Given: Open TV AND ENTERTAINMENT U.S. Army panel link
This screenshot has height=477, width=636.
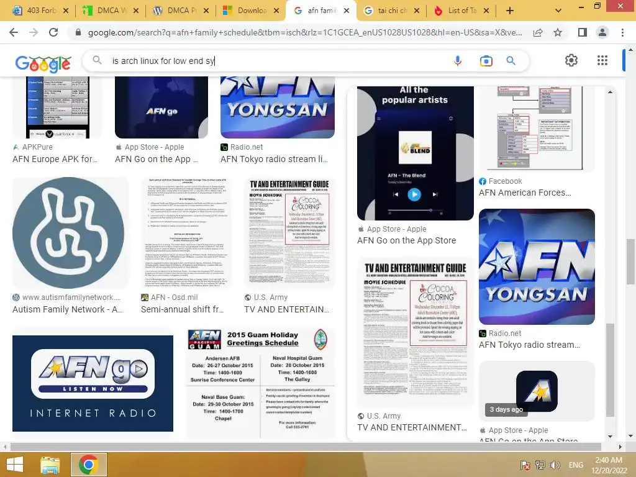Looking at the screenshot, I should tap(412, 427).
